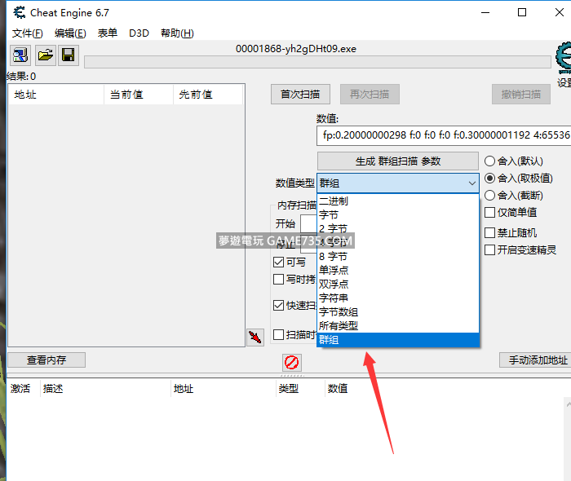The image size is (571, 481).
Task: Choose 单浮点 from value type list
Action: point(398,271)
